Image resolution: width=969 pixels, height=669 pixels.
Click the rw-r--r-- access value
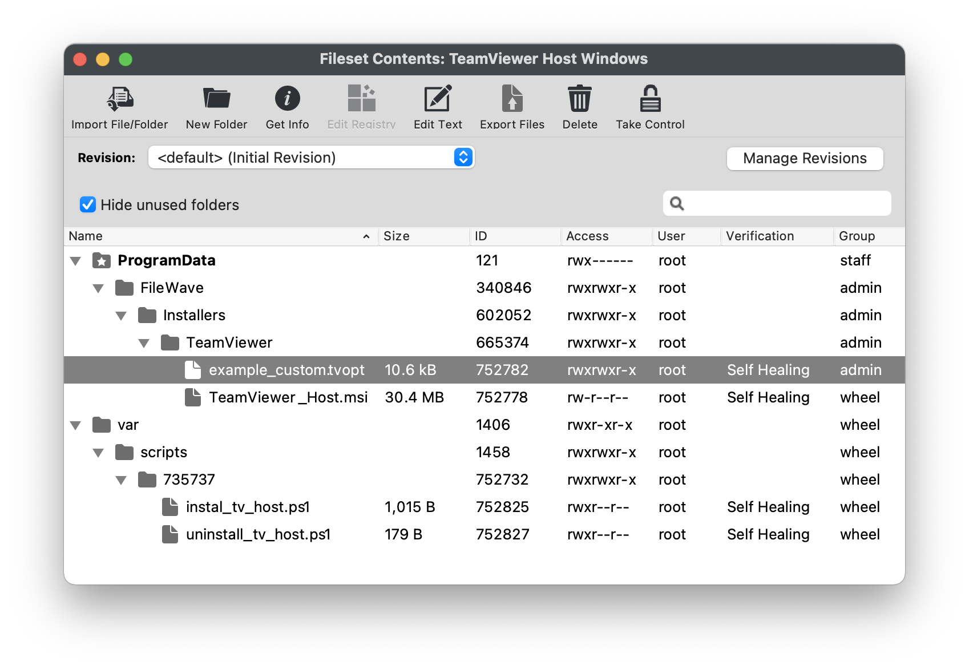click(598, 397)
